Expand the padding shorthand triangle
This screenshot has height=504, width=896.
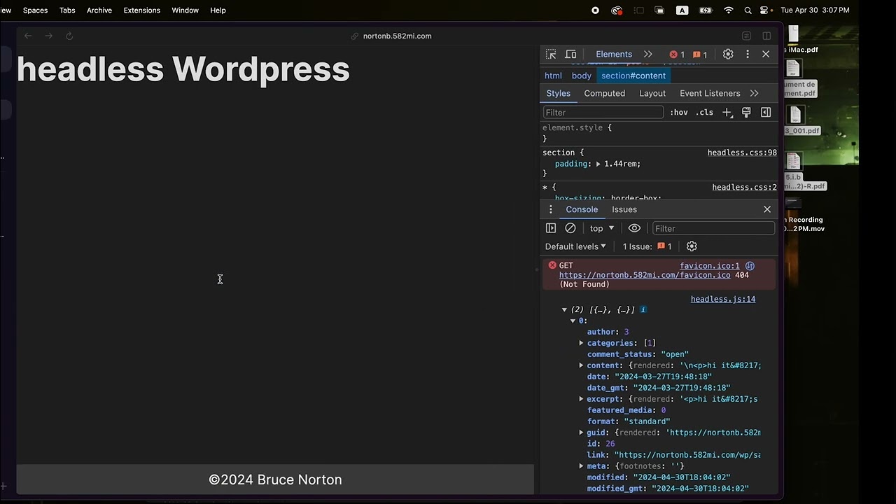click(598, 164)
